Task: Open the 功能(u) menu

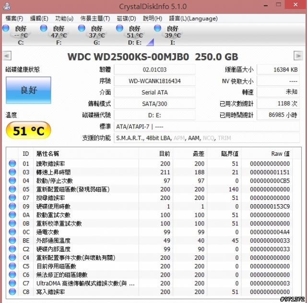Action: click(64, 19)
